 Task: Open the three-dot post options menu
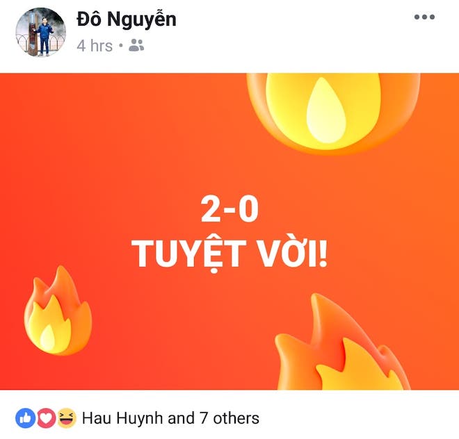(x=424, y=17)
